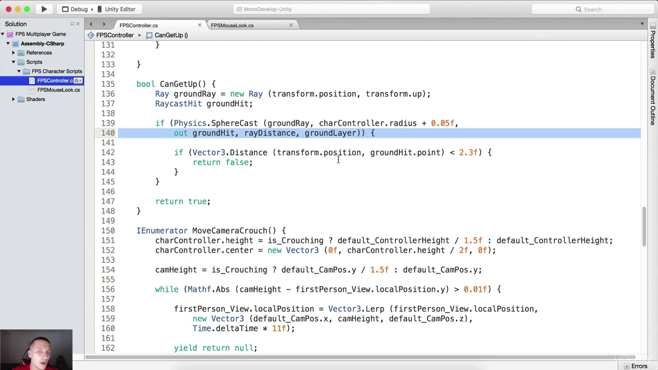The image size is (658, 370).
Task: Click 'CanGetUp()' in the method declaration
Action: tap(182, 84)
